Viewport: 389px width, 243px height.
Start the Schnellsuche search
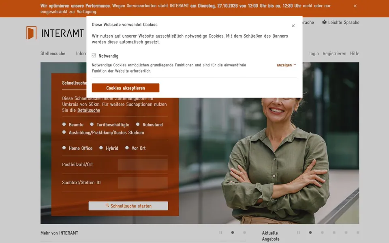128,206
